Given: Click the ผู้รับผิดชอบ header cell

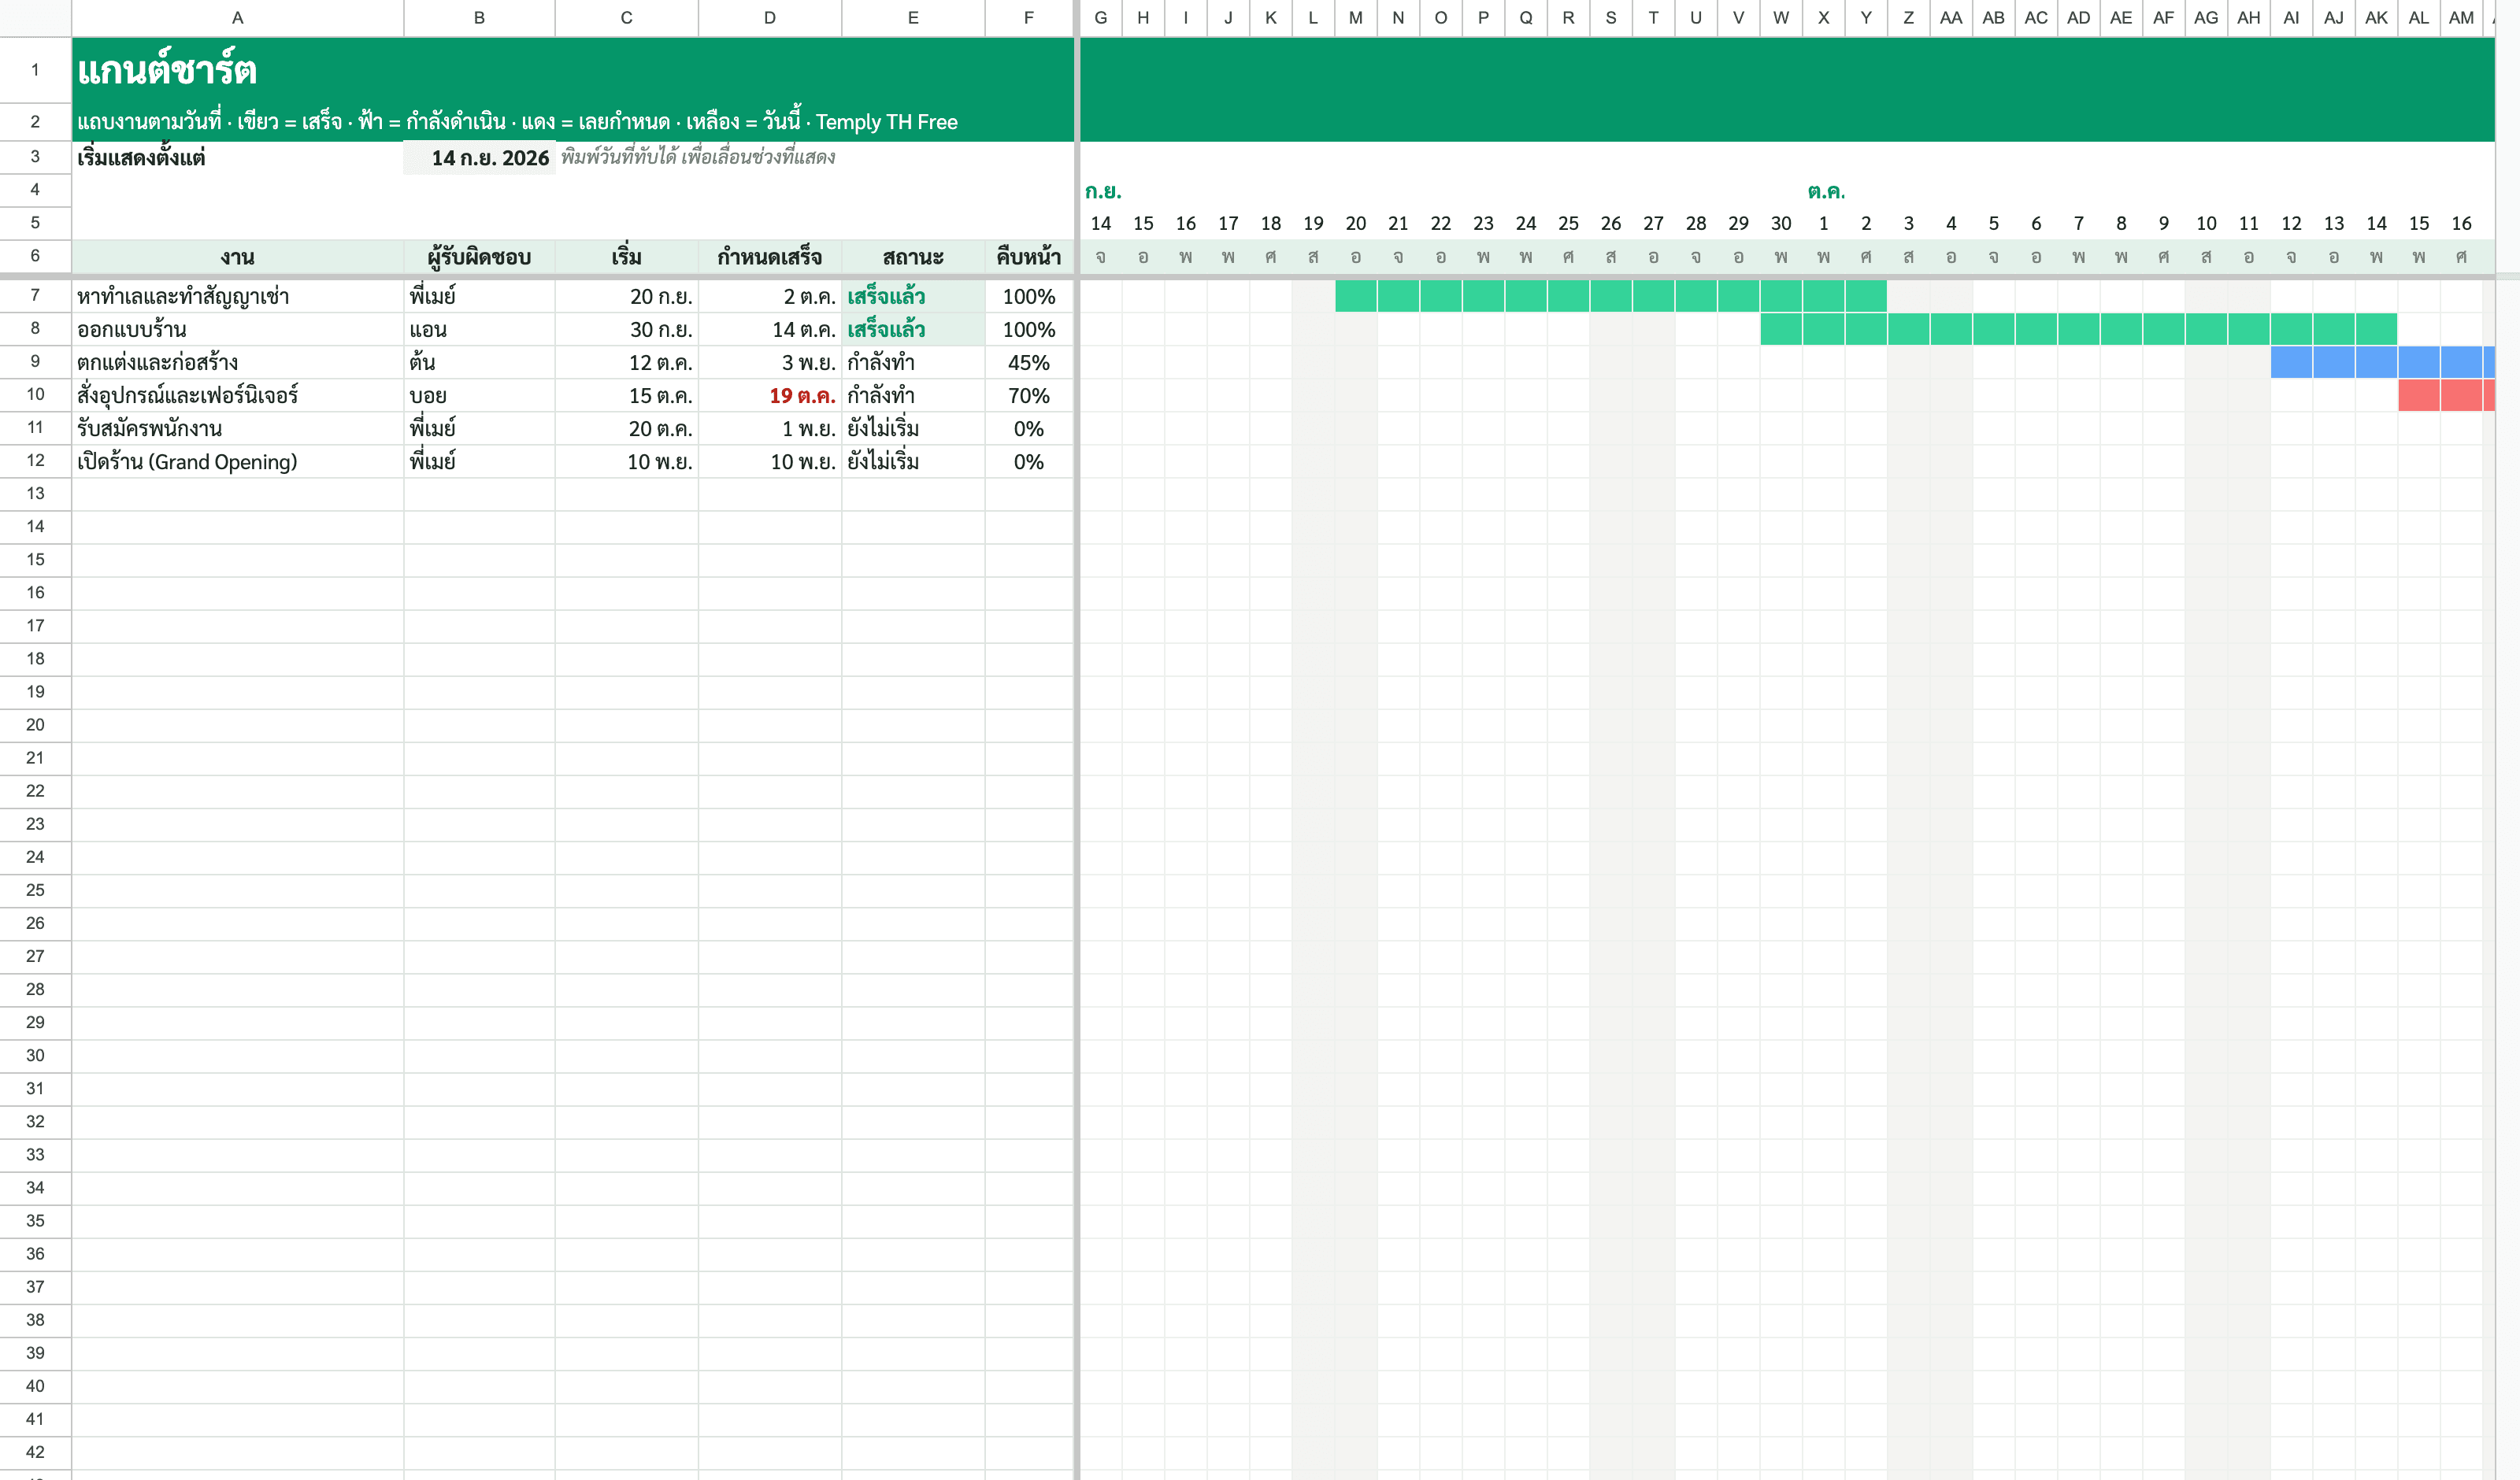Looking at the screenshot, I should [x=479, y=257].
